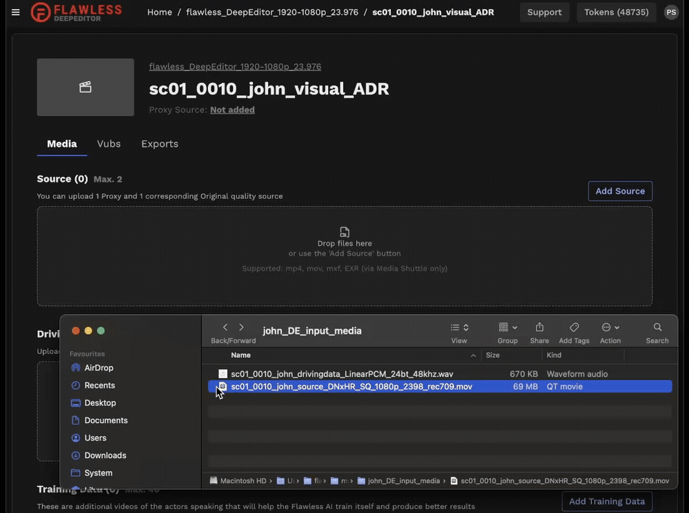
Task: Click the Waveform audio kind cell
Action: coord(577,374)
